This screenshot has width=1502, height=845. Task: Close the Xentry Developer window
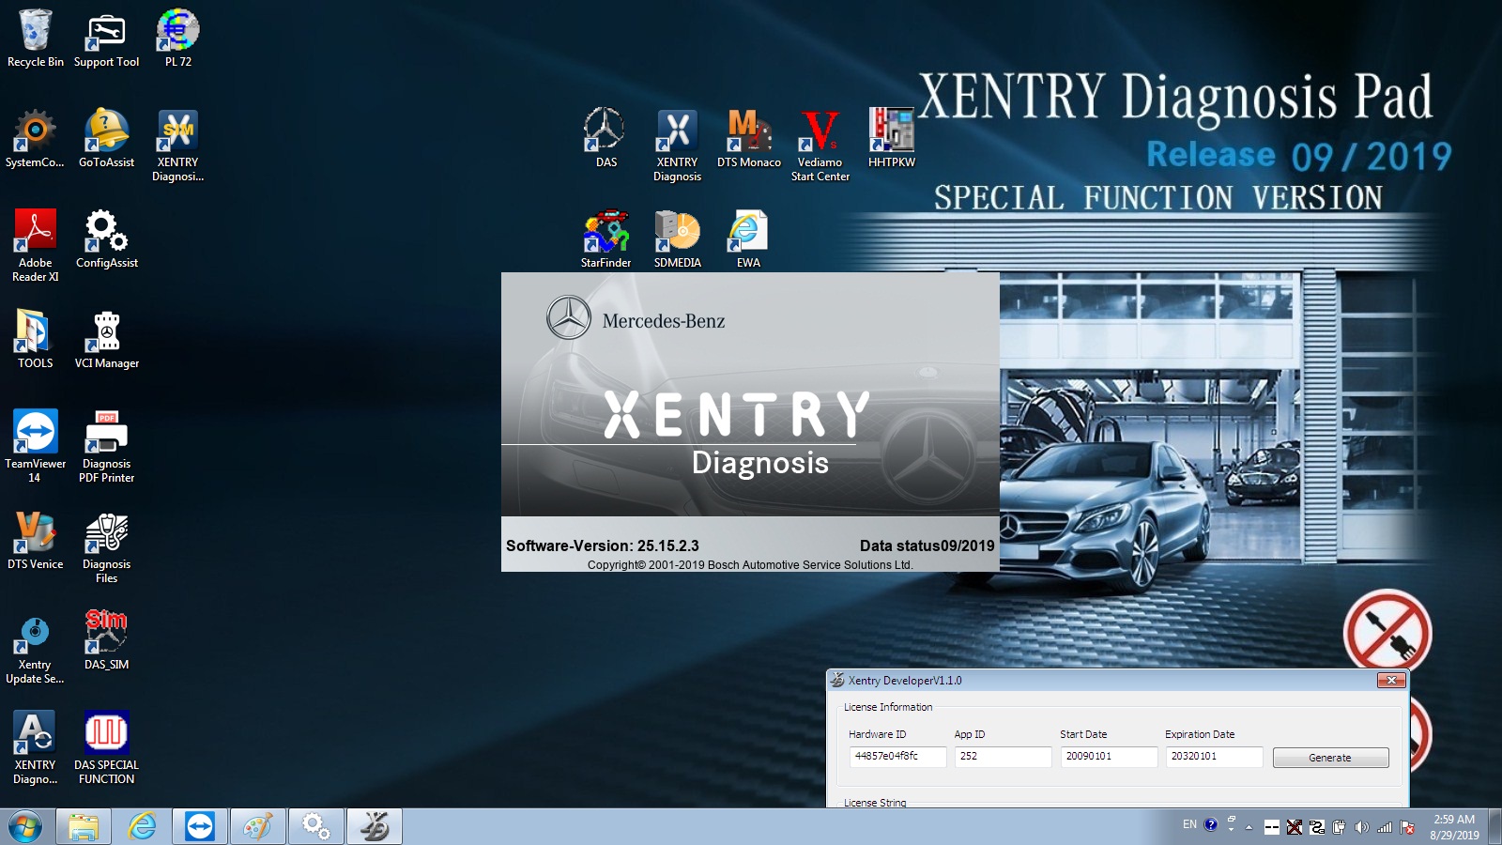(1391, 681)
